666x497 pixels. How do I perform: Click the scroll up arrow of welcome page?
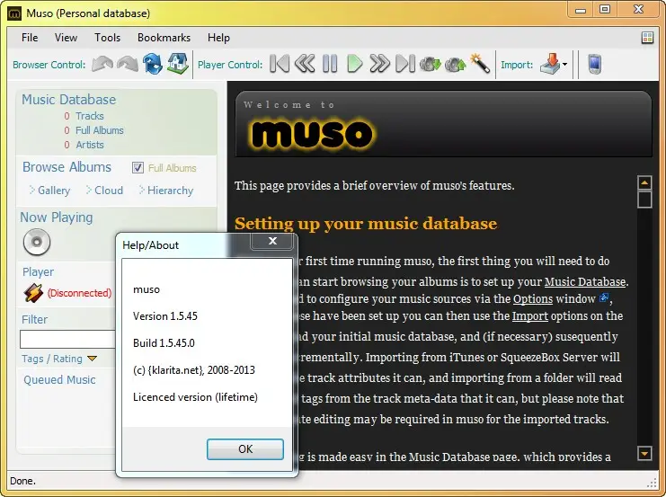tap(644, 182)
